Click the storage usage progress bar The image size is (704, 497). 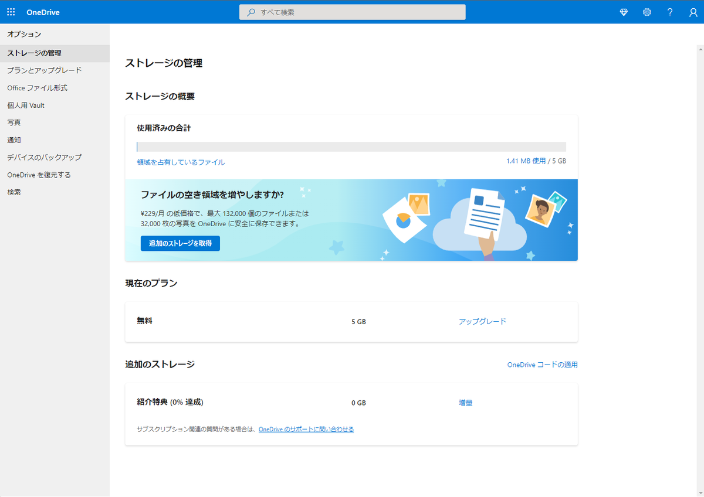351,147
